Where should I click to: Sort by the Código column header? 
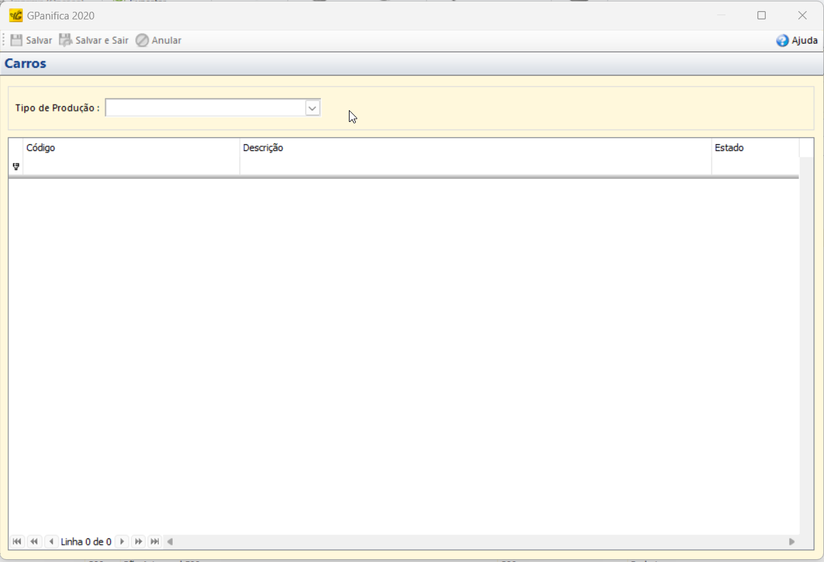pos(131,148)
